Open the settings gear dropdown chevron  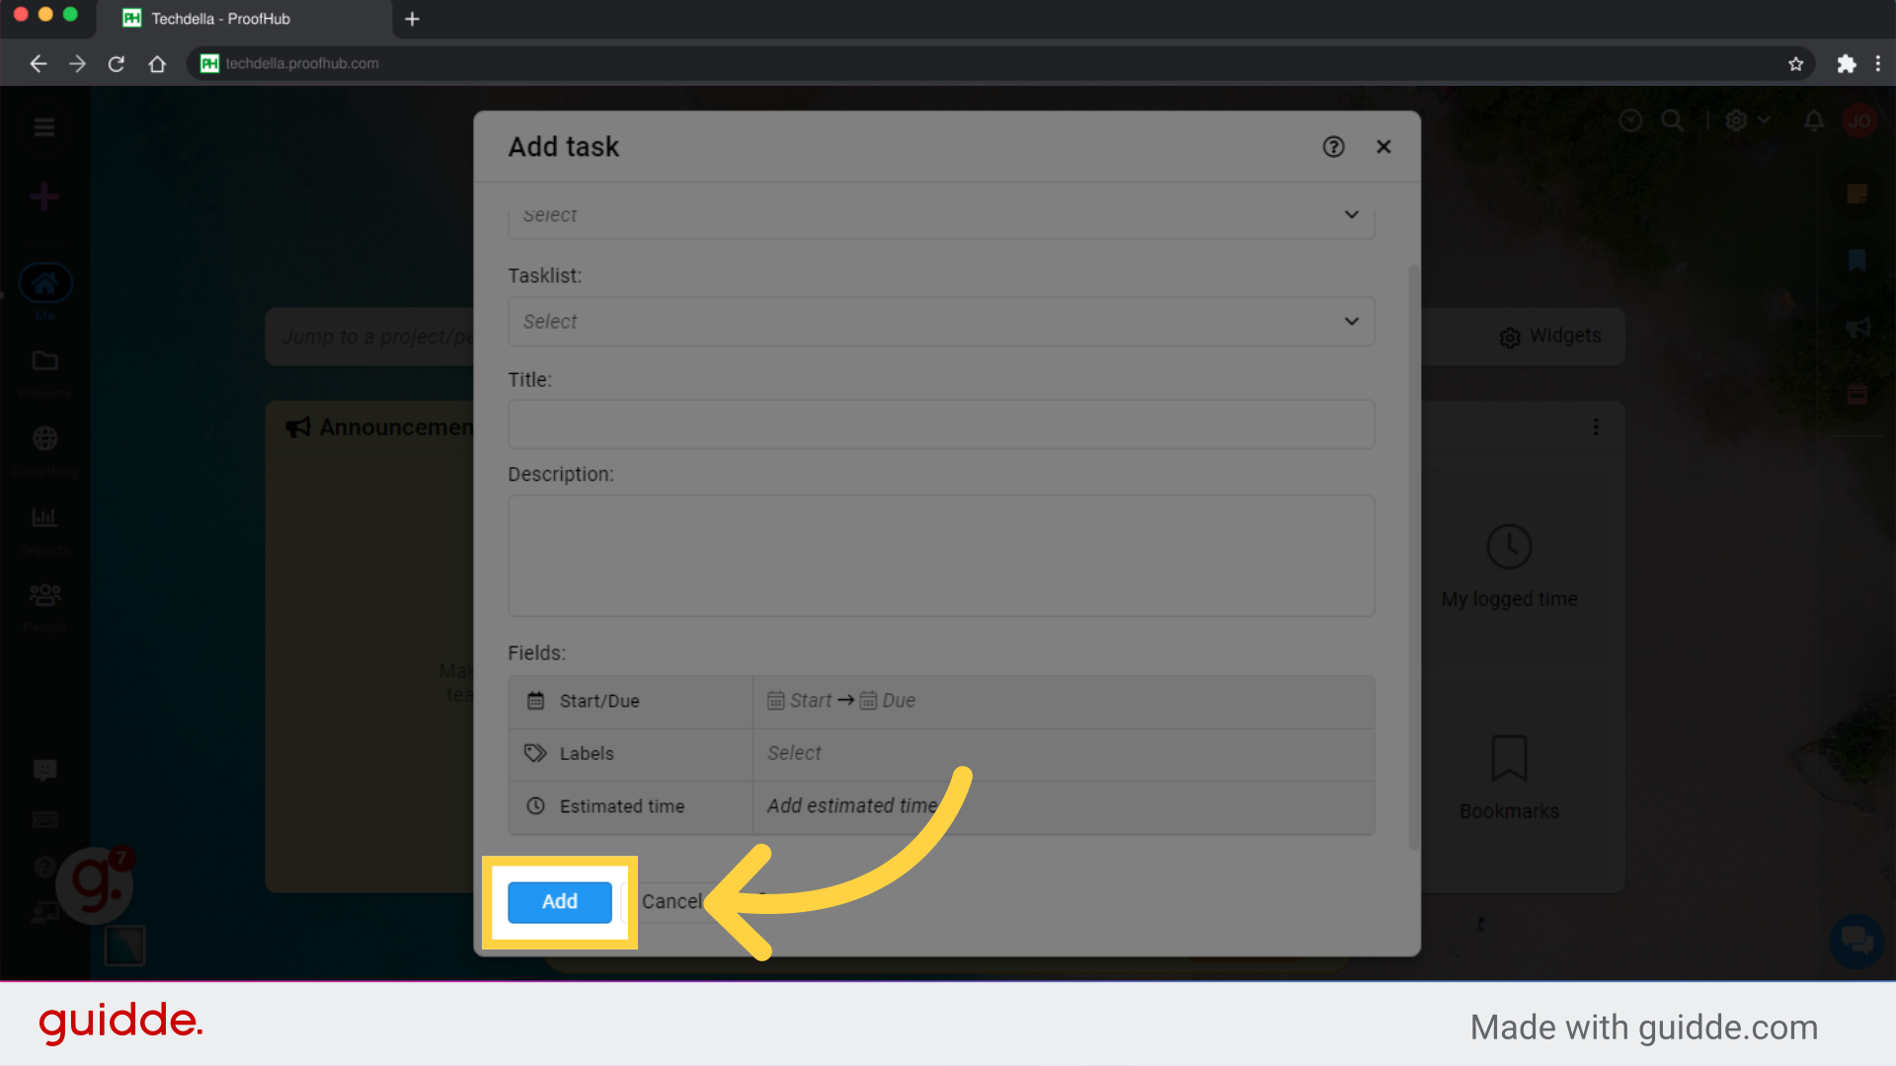click(x=1765, y=120)
